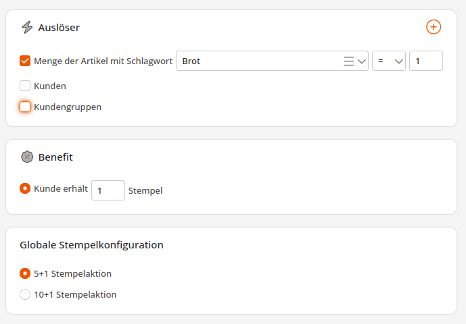Click the Stempel count input field
Image resolution: width=466 pixels, height=324 pixels.
[108, 190]
